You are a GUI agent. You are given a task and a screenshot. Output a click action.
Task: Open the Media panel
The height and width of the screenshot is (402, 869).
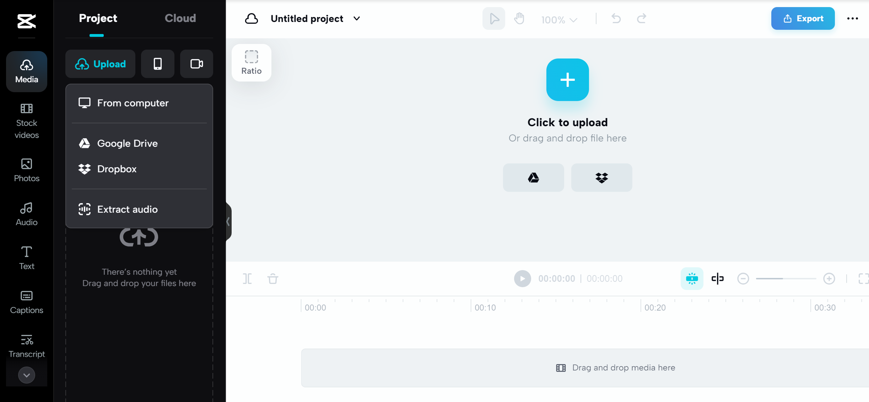[26, 71]
